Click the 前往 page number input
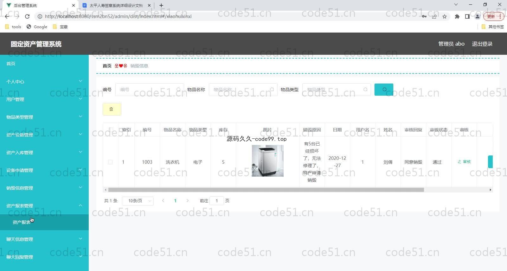 pos(217,201)
